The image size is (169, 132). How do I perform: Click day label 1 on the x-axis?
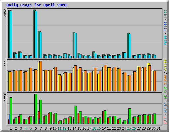(11, 128)
